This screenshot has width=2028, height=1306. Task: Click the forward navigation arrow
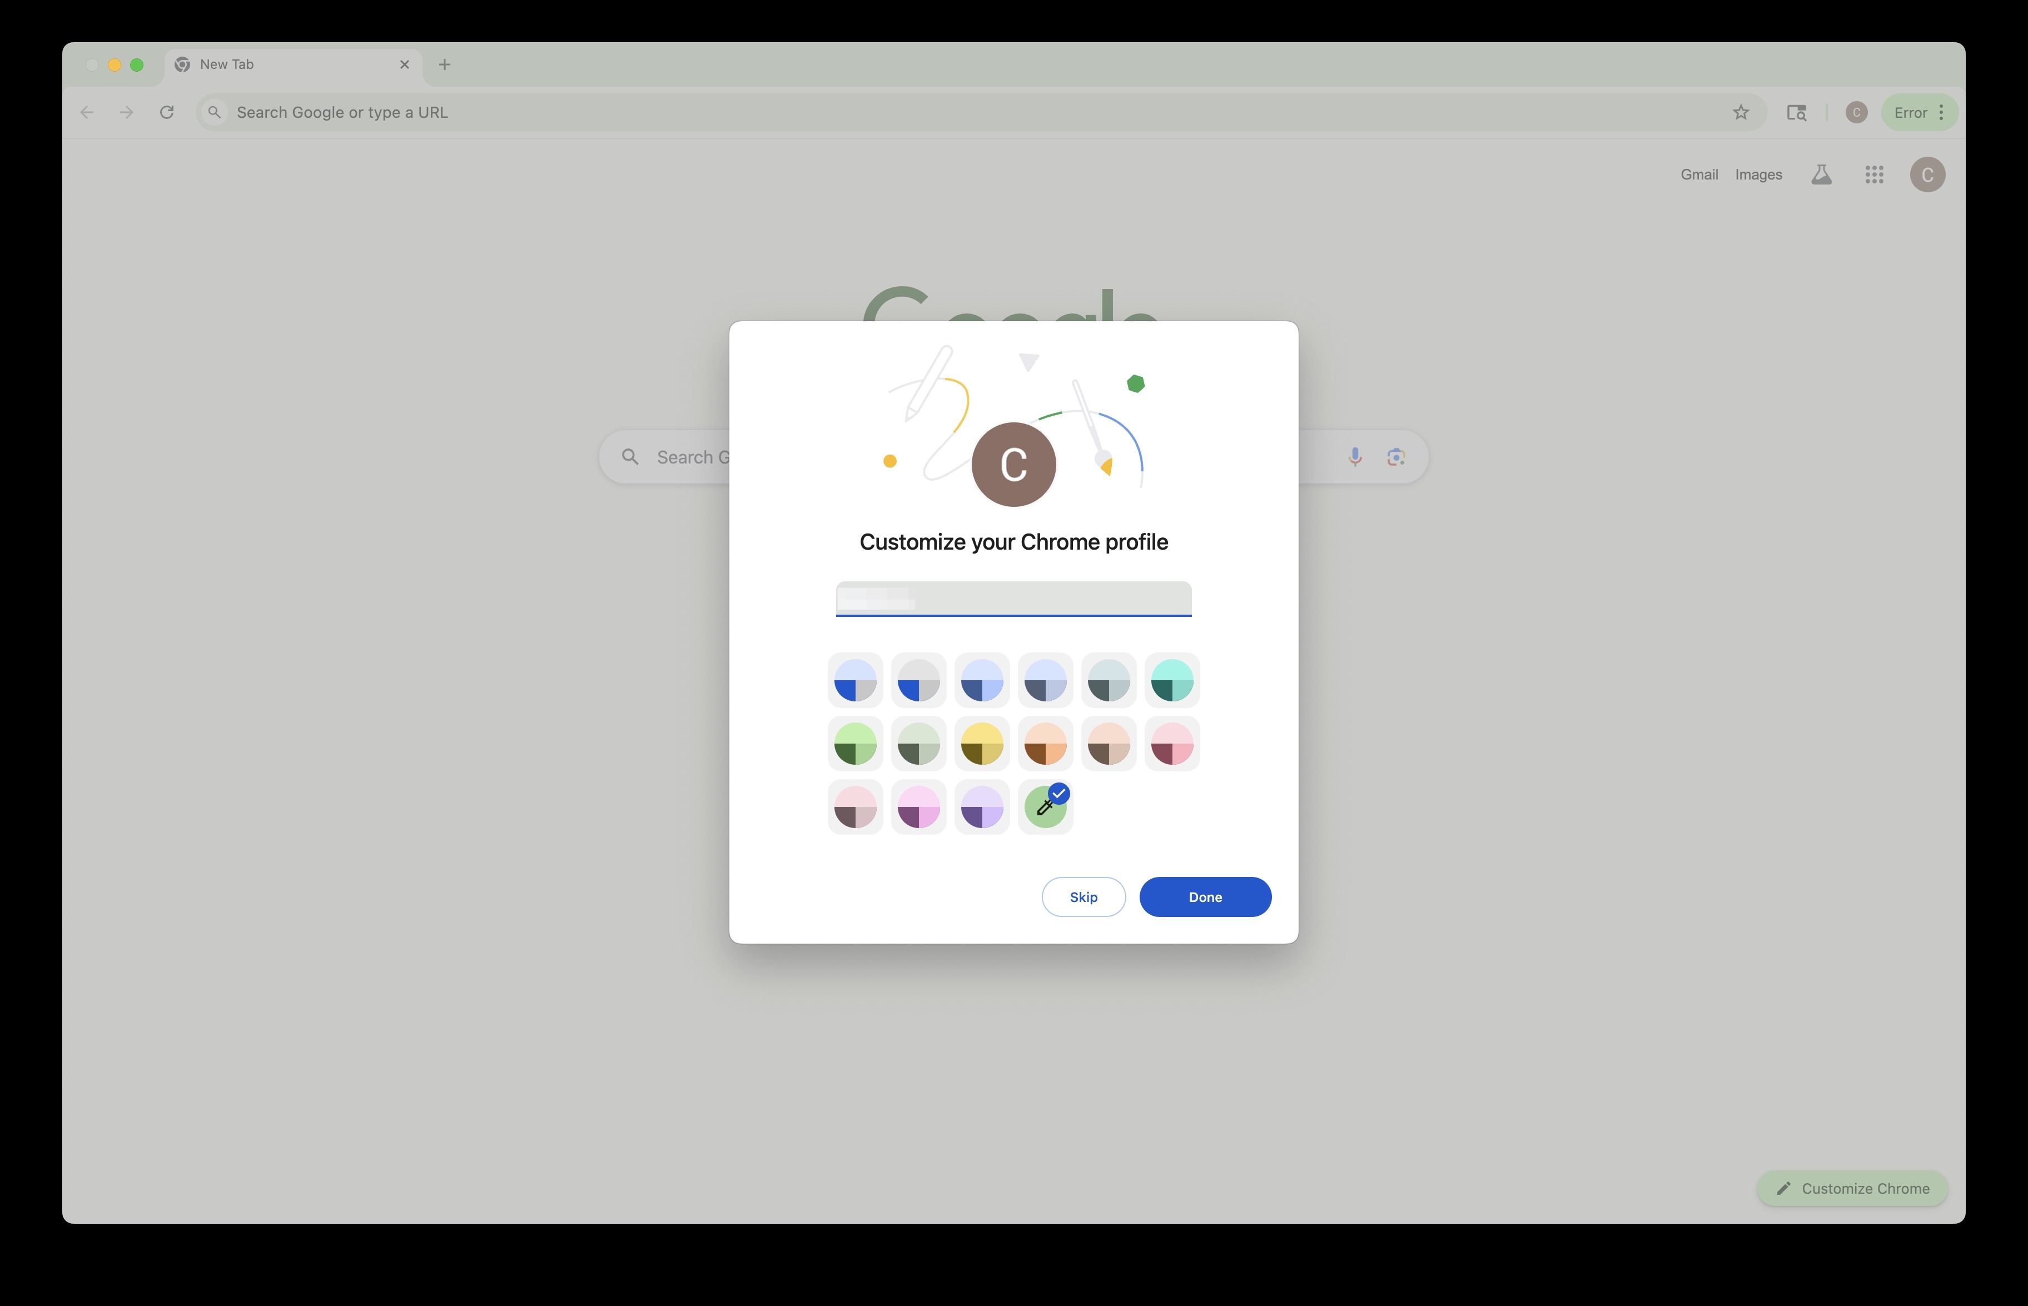[x=126, y=113]
